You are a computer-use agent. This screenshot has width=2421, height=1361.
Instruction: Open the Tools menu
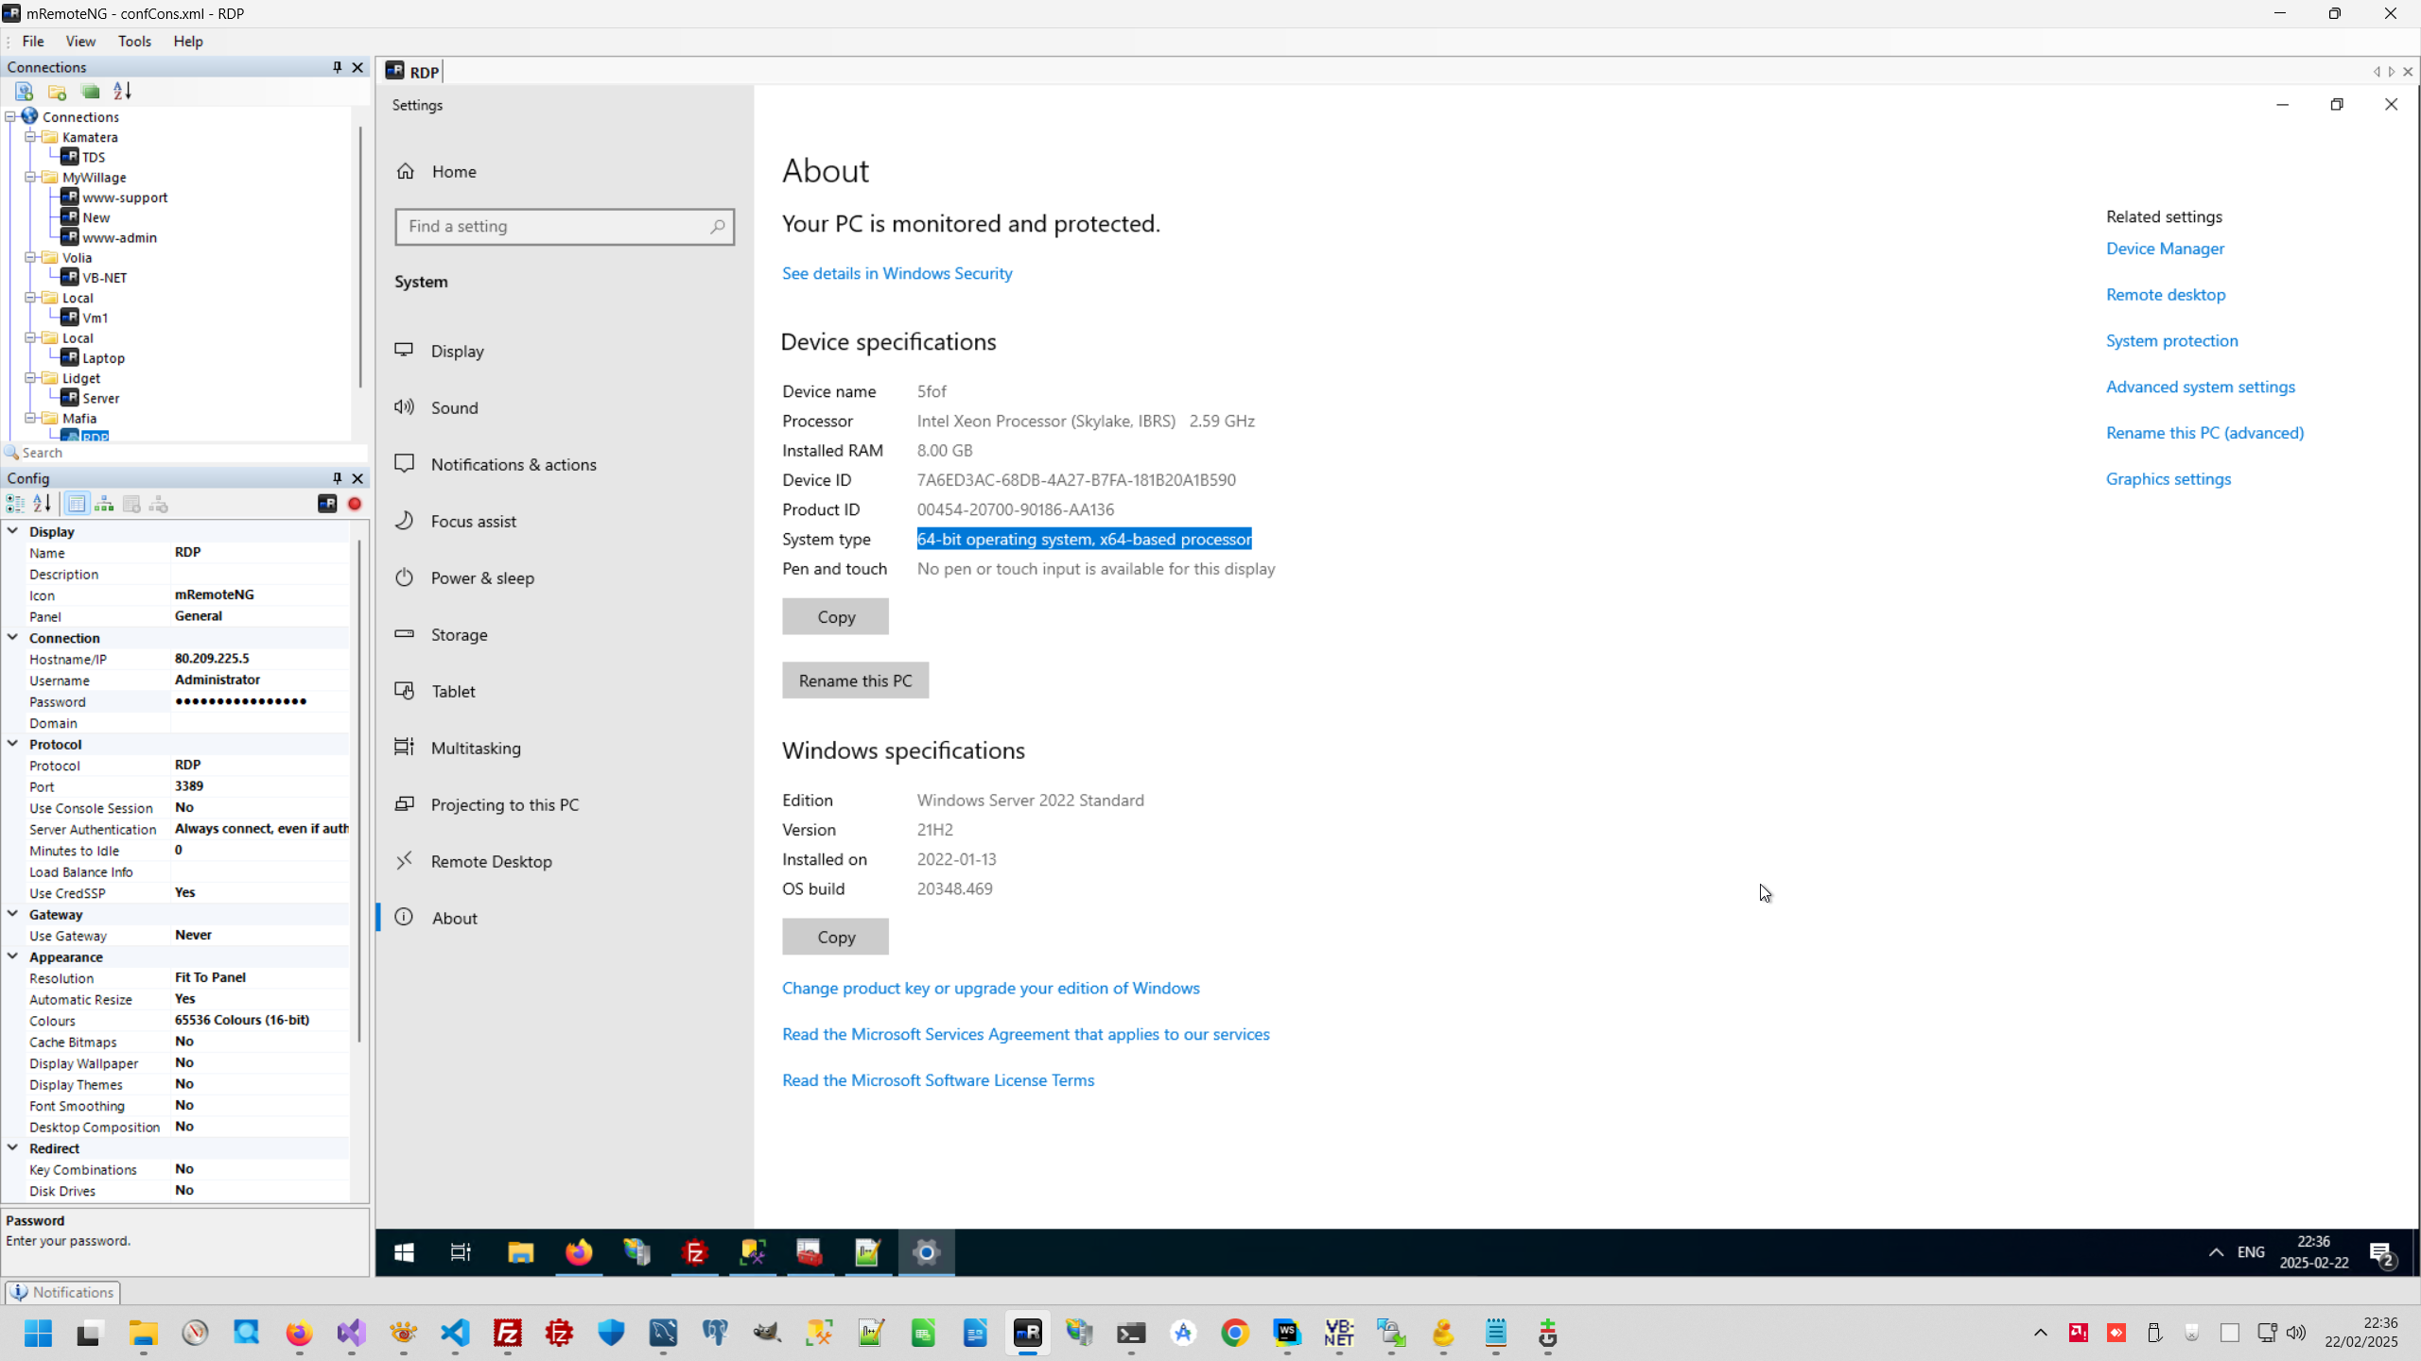(134, 42)
